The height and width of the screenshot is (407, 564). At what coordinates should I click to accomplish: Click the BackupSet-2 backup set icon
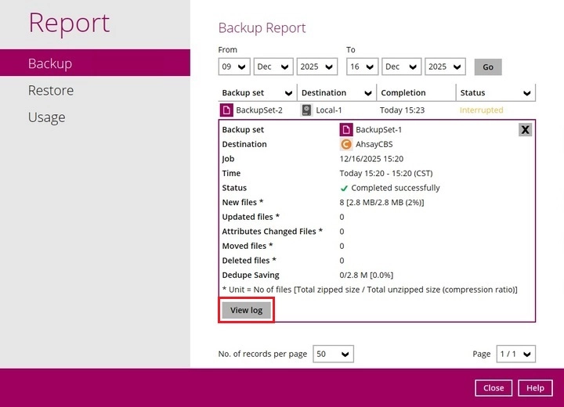226,110
